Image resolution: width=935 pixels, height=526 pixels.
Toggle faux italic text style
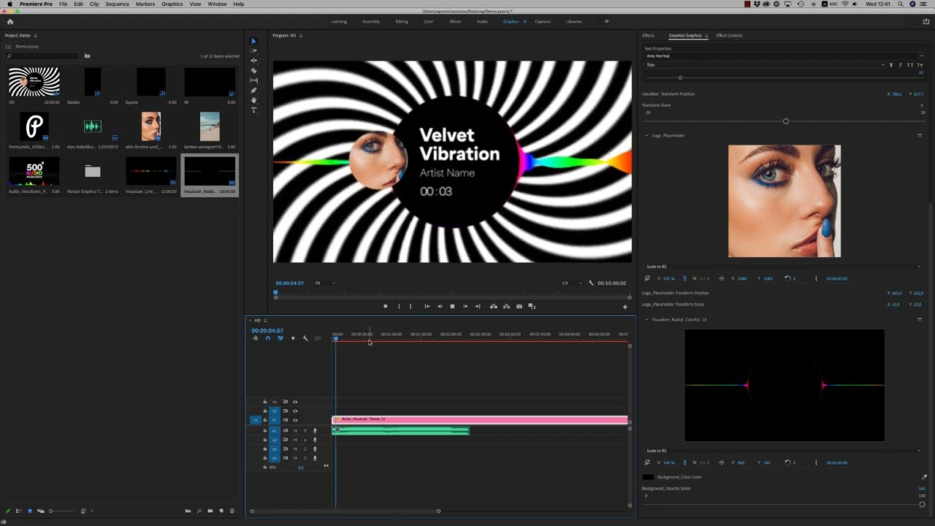tap(900, 65)
